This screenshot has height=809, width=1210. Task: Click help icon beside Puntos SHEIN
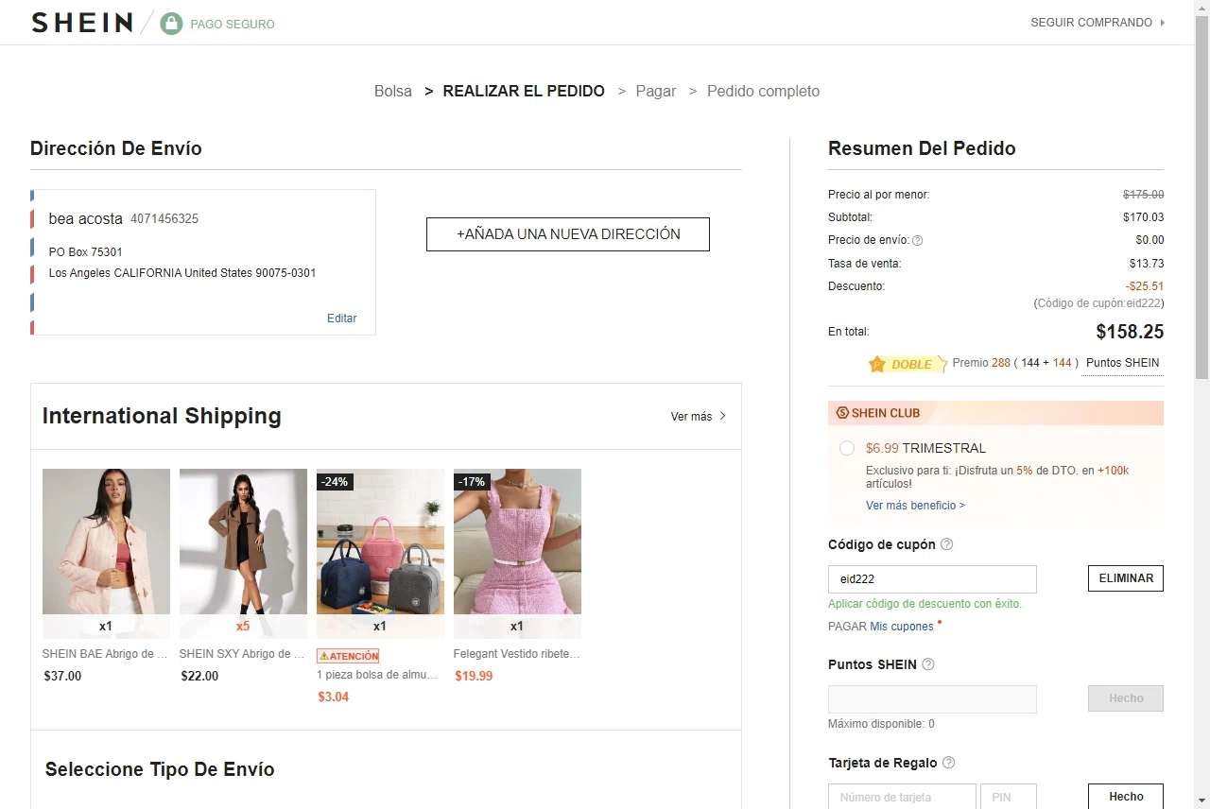point(928,664)
